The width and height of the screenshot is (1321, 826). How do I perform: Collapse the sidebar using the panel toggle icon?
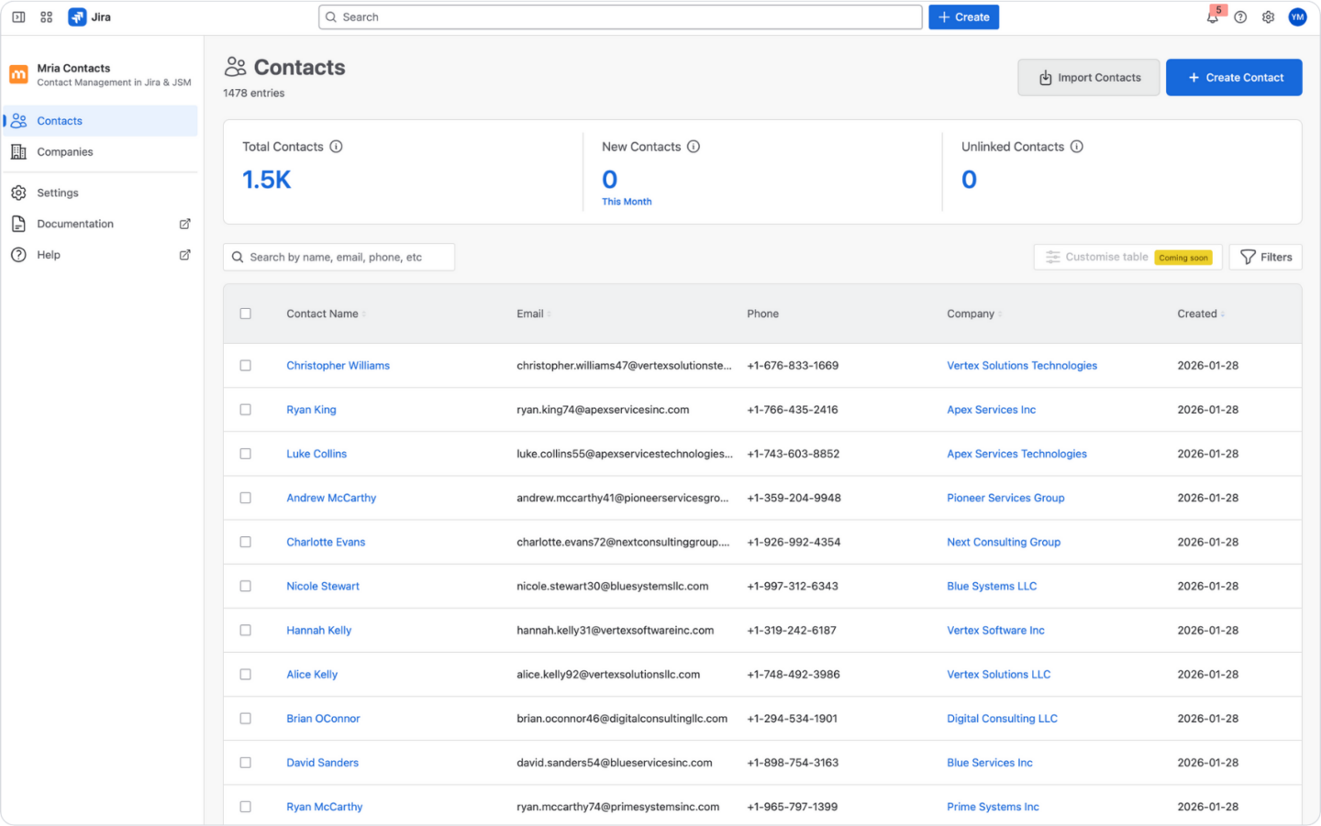click(x=17, y=17)
